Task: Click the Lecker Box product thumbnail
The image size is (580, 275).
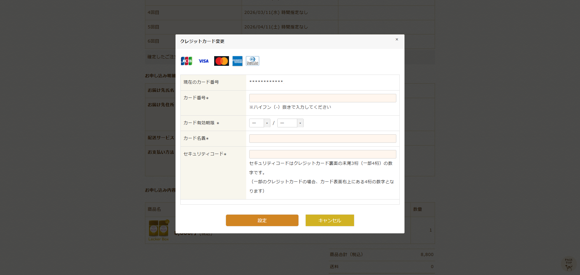Action: point(159,230)
